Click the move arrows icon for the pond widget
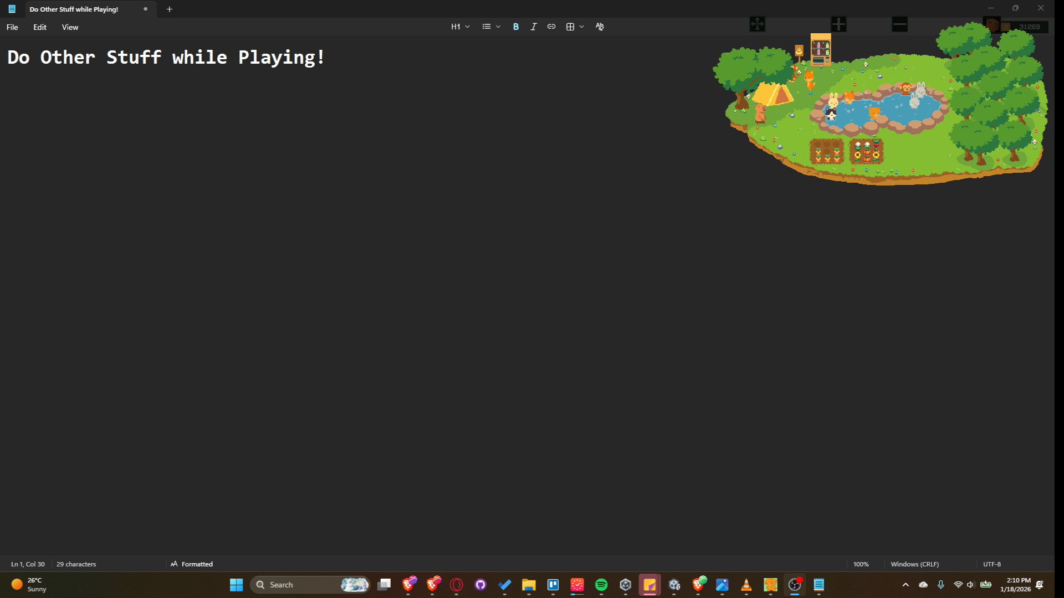The height and width of the screenshot is (598, 1064). coord(757,24)
